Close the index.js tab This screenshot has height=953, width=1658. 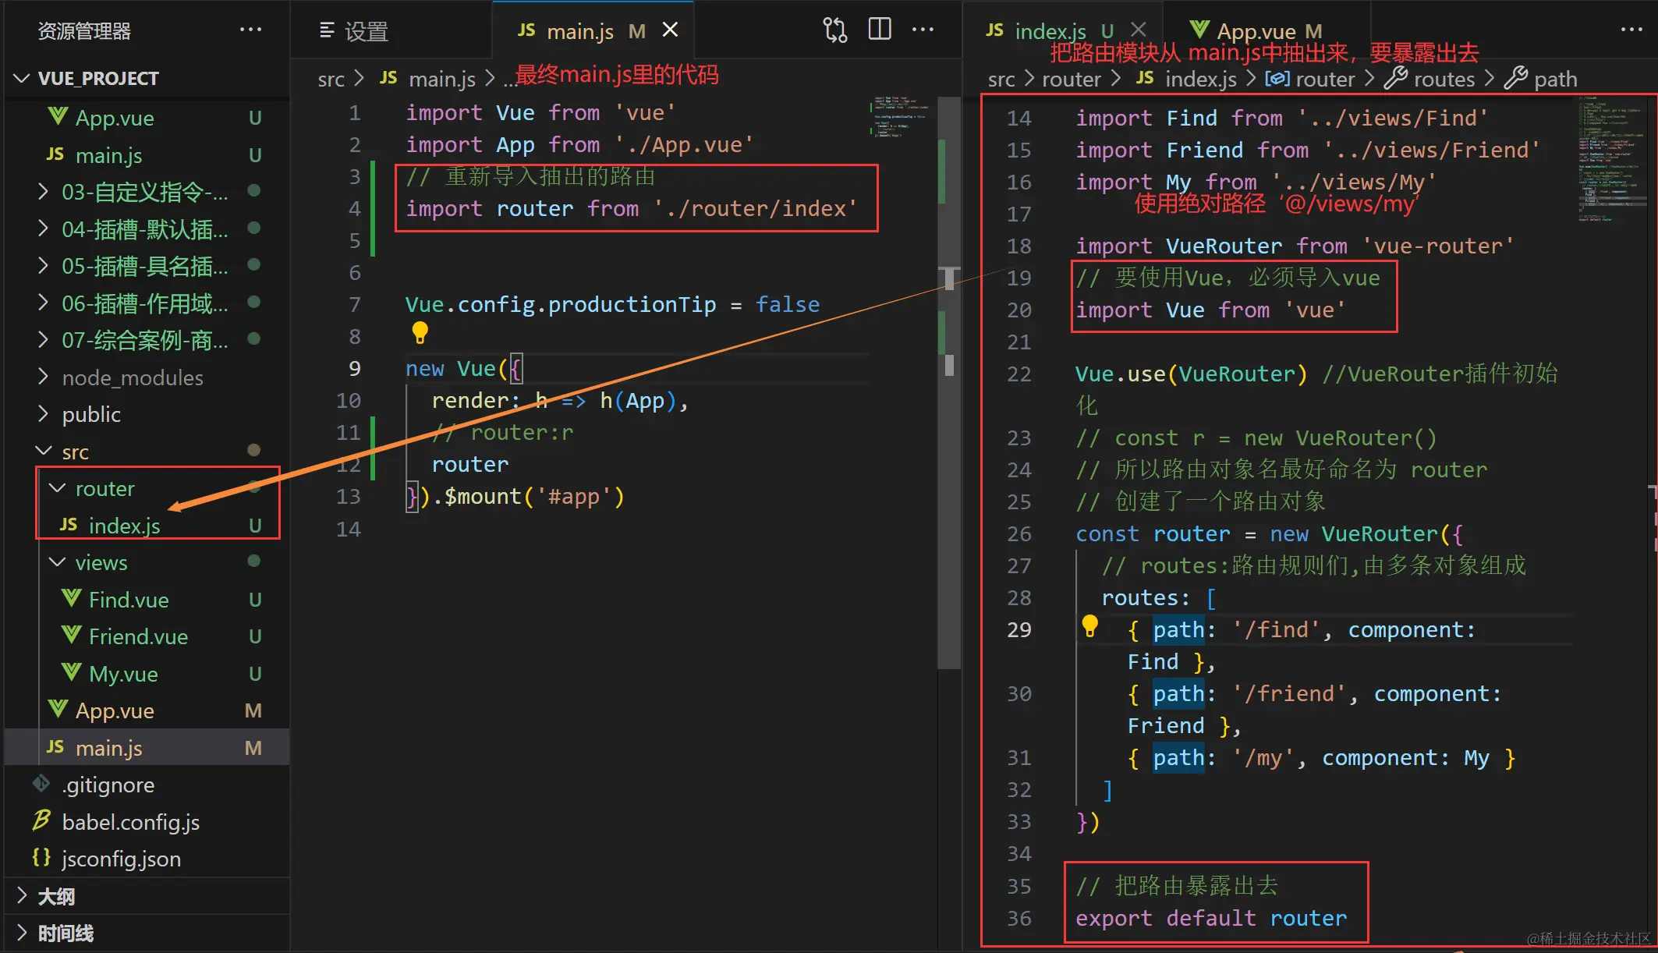(x=1138, y=30)
